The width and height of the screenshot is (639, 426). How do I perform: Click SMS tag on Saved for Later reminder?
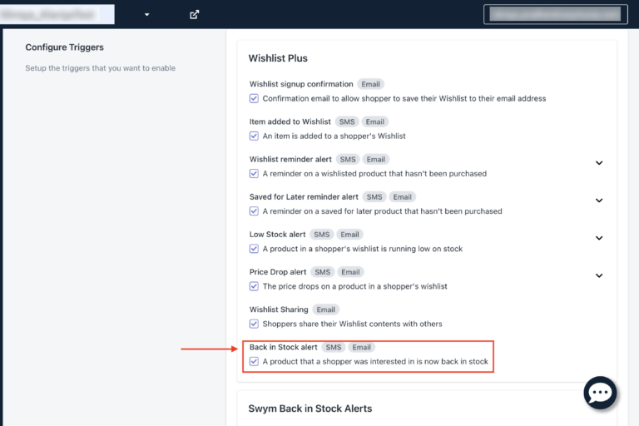click(x=374, y=197)
